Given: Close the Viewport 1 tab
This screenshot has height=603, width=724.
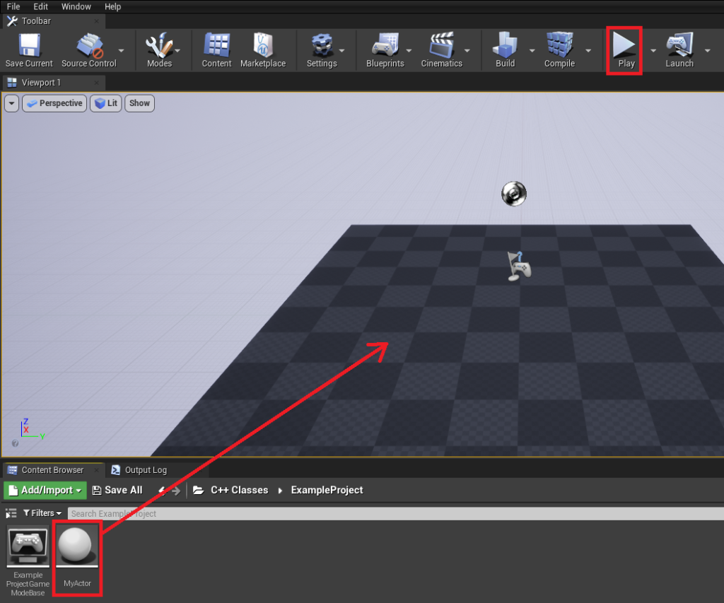Looking at the screenshot, I should [96, 83].
